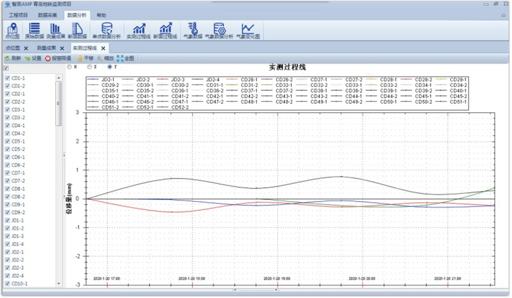Collapse the ribbon with the top-right chevron
Image resolution: width=512 pixels, height=298 pixels.
(503, 15)
